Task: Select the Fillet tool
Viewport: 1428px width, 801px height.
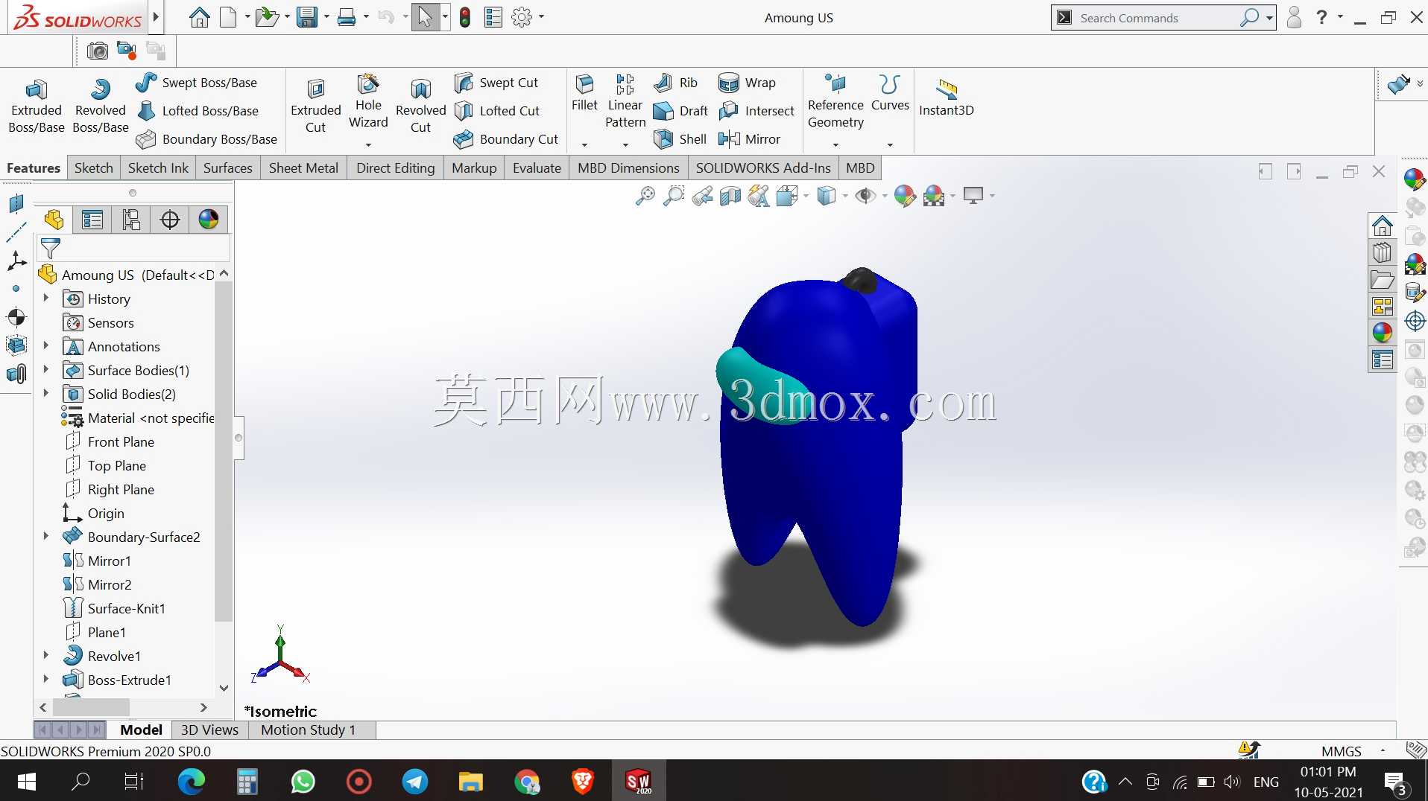Action: [584, 93]
